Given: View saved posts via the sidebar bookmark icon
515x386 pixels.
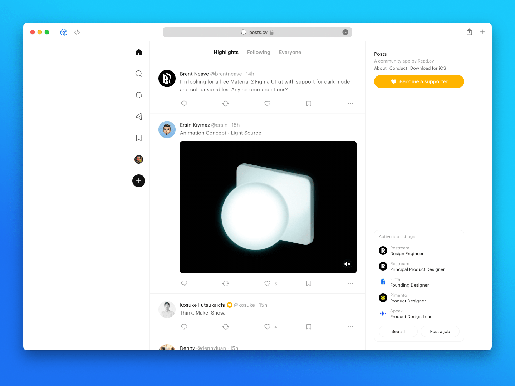Looking at the screenshot, I should pyautogui.click(x=138, y=138).
